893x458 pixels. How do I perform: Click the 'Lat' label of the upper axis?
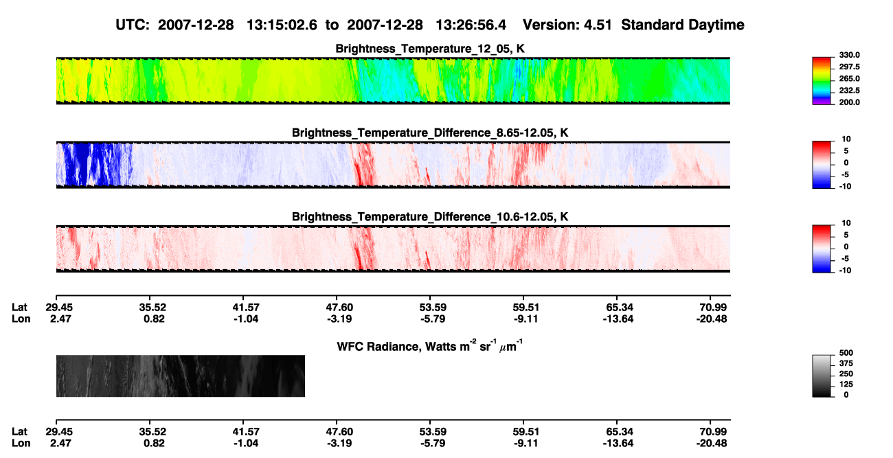pyautogui.click(x=20, y=308)
